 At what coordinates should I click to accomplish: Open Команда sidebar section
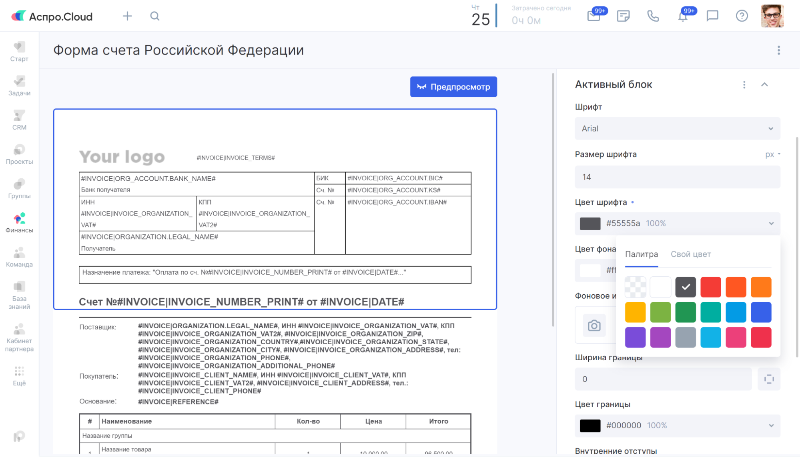[19, 257]
